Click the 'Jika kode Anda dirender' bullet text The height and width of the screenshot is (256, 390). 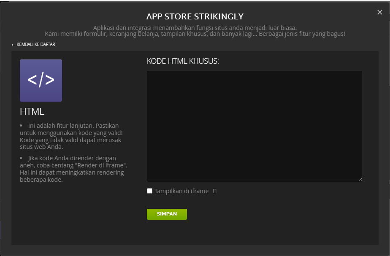click(73, 169)
